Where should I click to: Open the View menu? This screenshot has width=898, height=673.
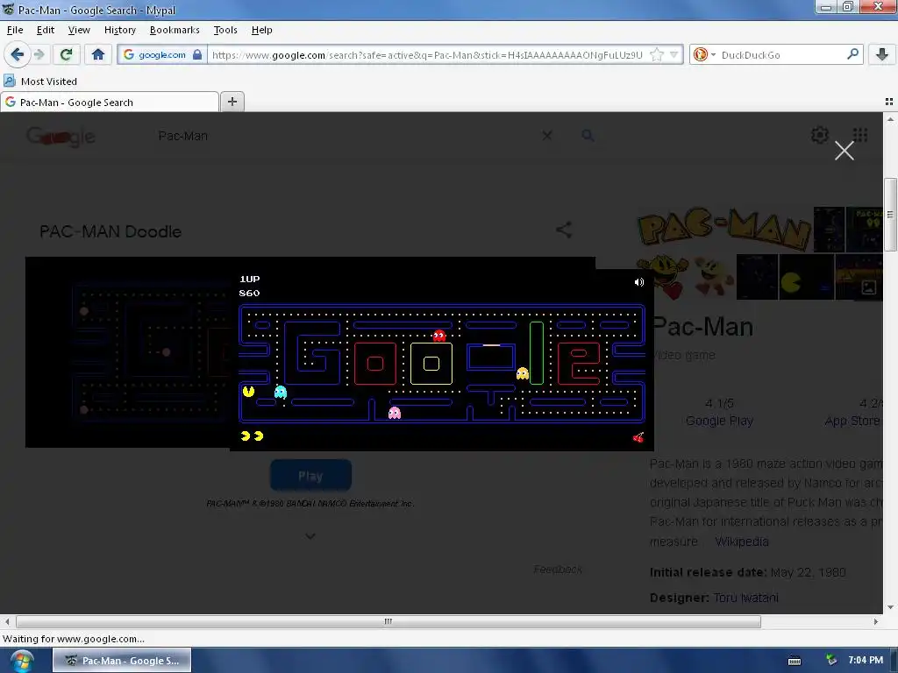pos(79,30)
